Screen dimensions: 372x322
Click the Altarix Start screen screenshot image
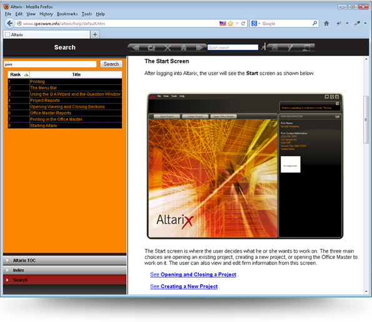tap(245, 166)
